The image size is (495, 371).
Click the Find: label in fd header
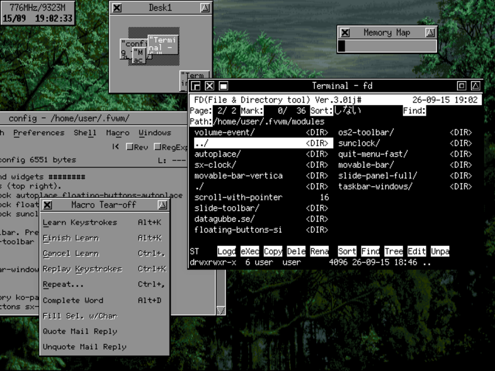[414, 111]
